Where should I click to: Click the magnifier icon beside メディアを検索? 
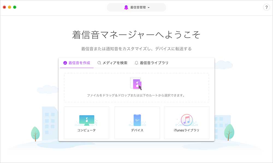[x=99, y=63]
